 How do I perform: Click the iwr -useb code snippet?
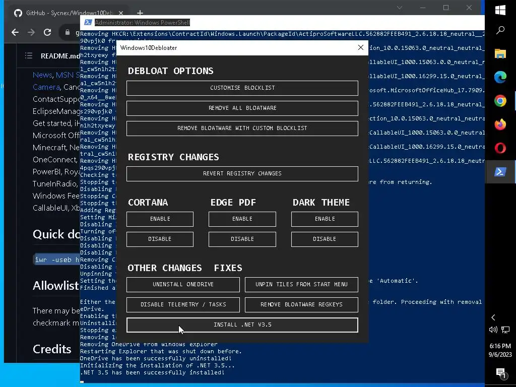56,260
